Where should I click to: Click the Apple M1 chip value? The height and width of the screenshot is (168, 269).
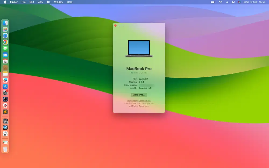tap(143, 79)
